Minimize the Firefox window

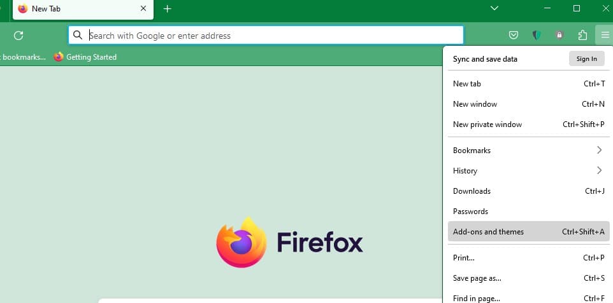[547, 8]
